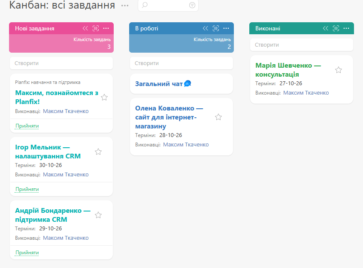Click the chat bubble icon next to Загальний чат
Viewport: 363px width, 268px height.
coord(188,83)
